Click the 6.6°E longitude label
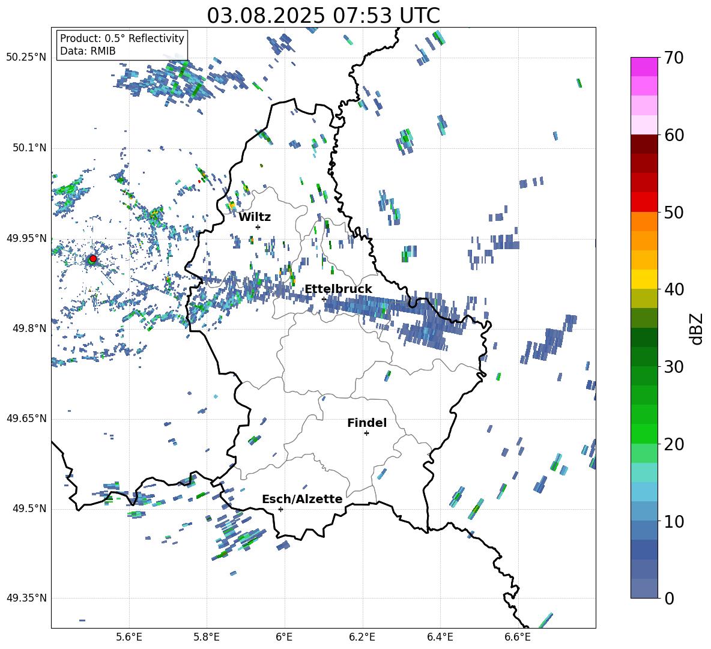This screenshot has height=649, width=711. (518, 637)
